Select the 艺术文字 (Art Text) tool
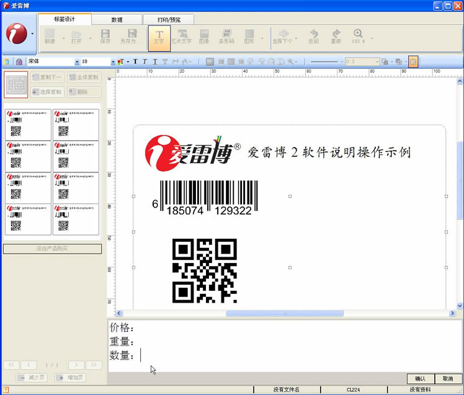 click(x=182, y=37)
